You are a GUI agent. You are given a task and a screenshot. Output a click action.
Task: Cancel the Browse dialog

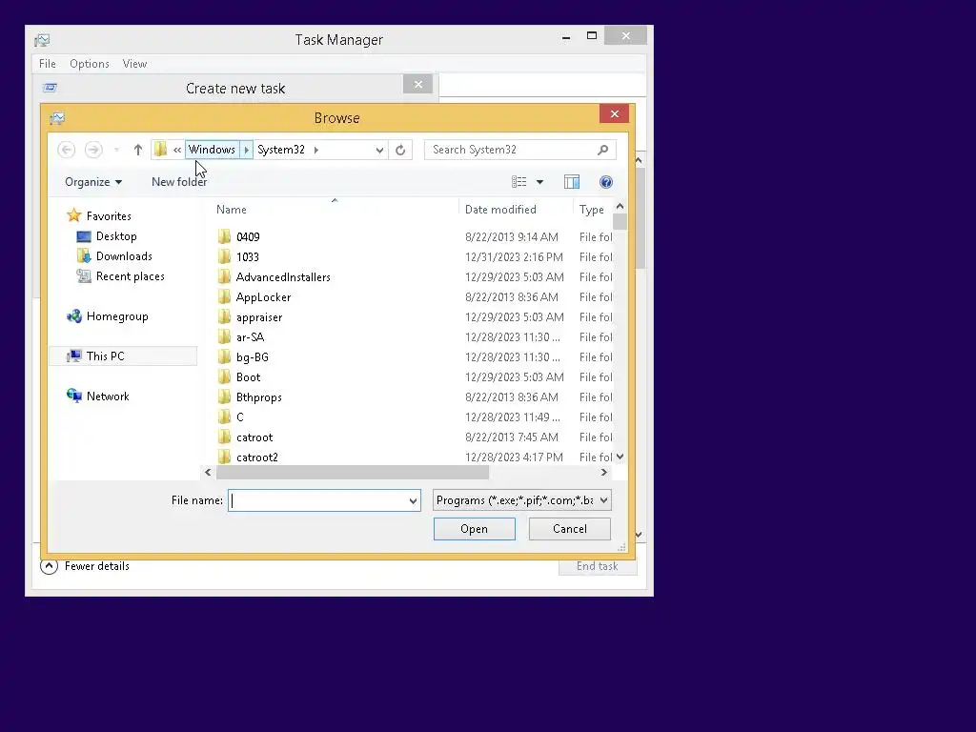570,529
